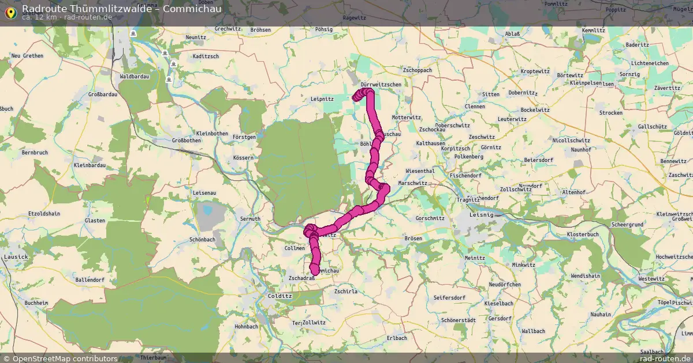Click the Kleinbothen place label
Screen dimensions: 693x363
pyautogui.click(x=212, y=133)
